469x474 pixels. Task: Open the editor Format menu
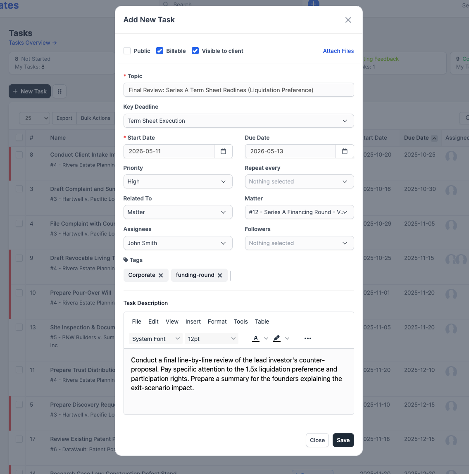point(217,322)
